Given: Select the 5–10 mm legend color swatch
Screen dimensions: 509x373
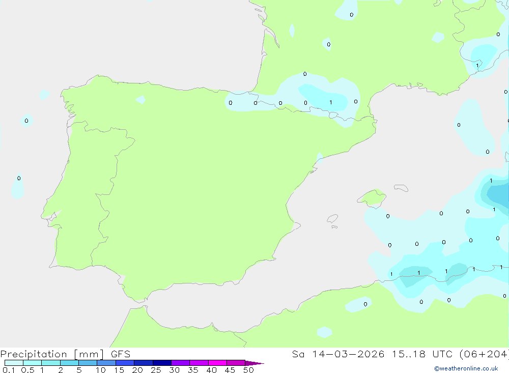Looking at the screenshot, I should click(88, 363).
